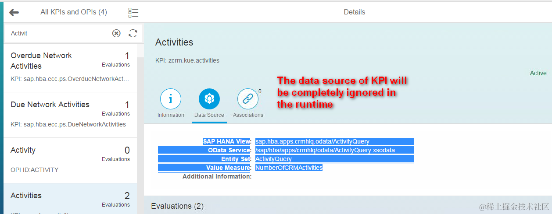
Task: Select the Activity OPI list item
Action: click(x=70, y=160)
